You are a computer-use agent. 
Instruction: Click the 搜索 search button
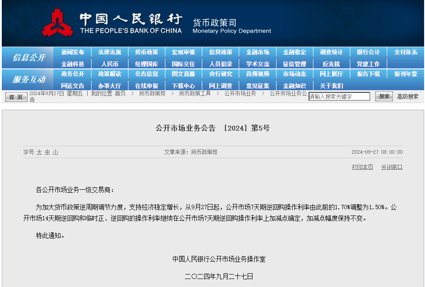click(x=384, y=96)
